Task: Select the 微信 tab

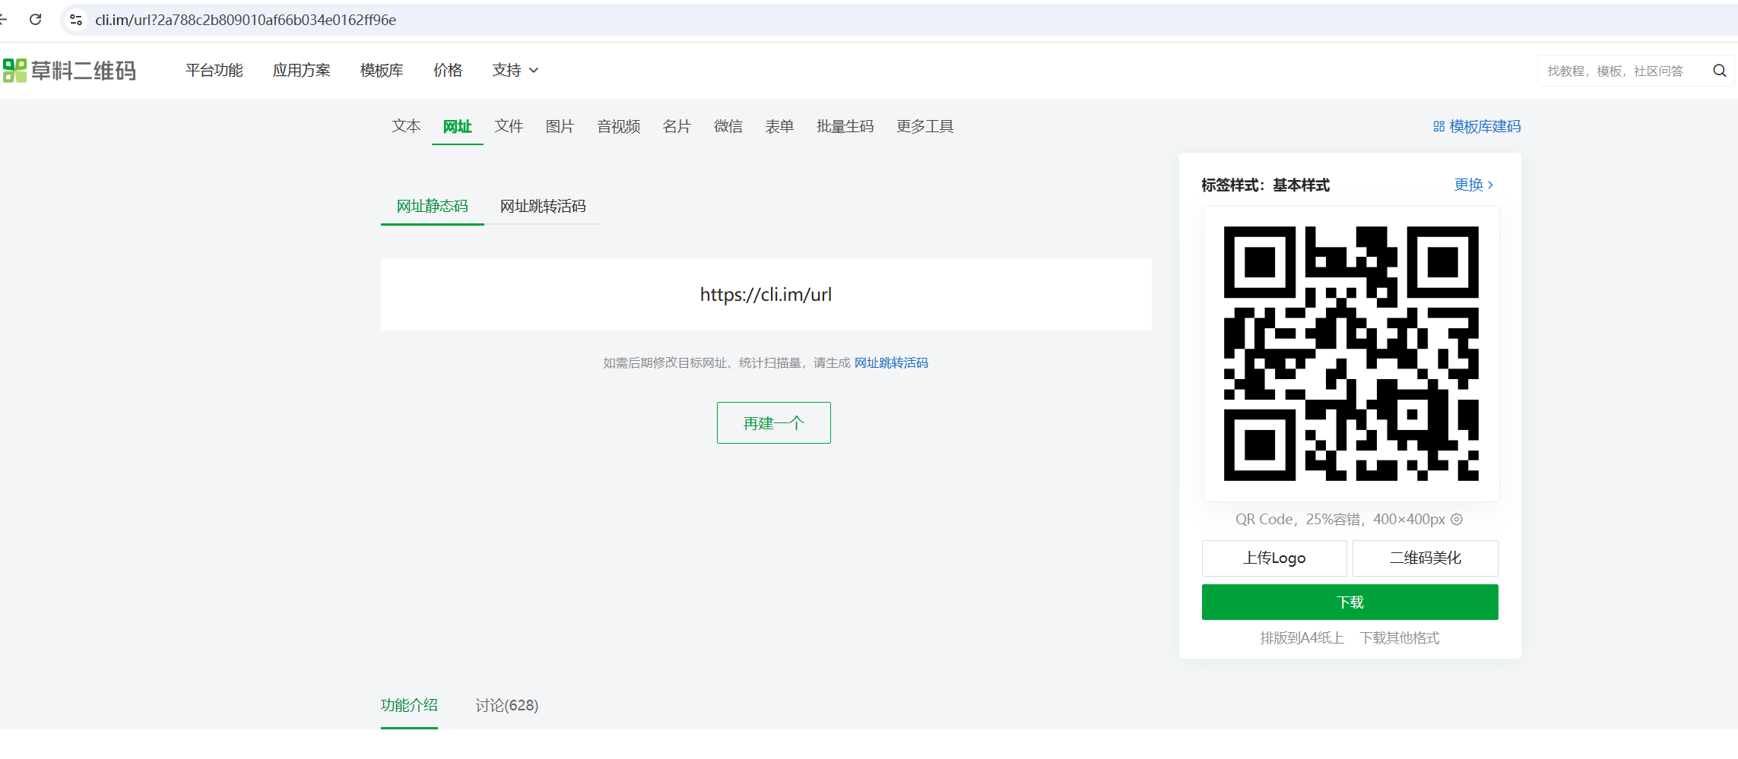Action: click(728, 126)
